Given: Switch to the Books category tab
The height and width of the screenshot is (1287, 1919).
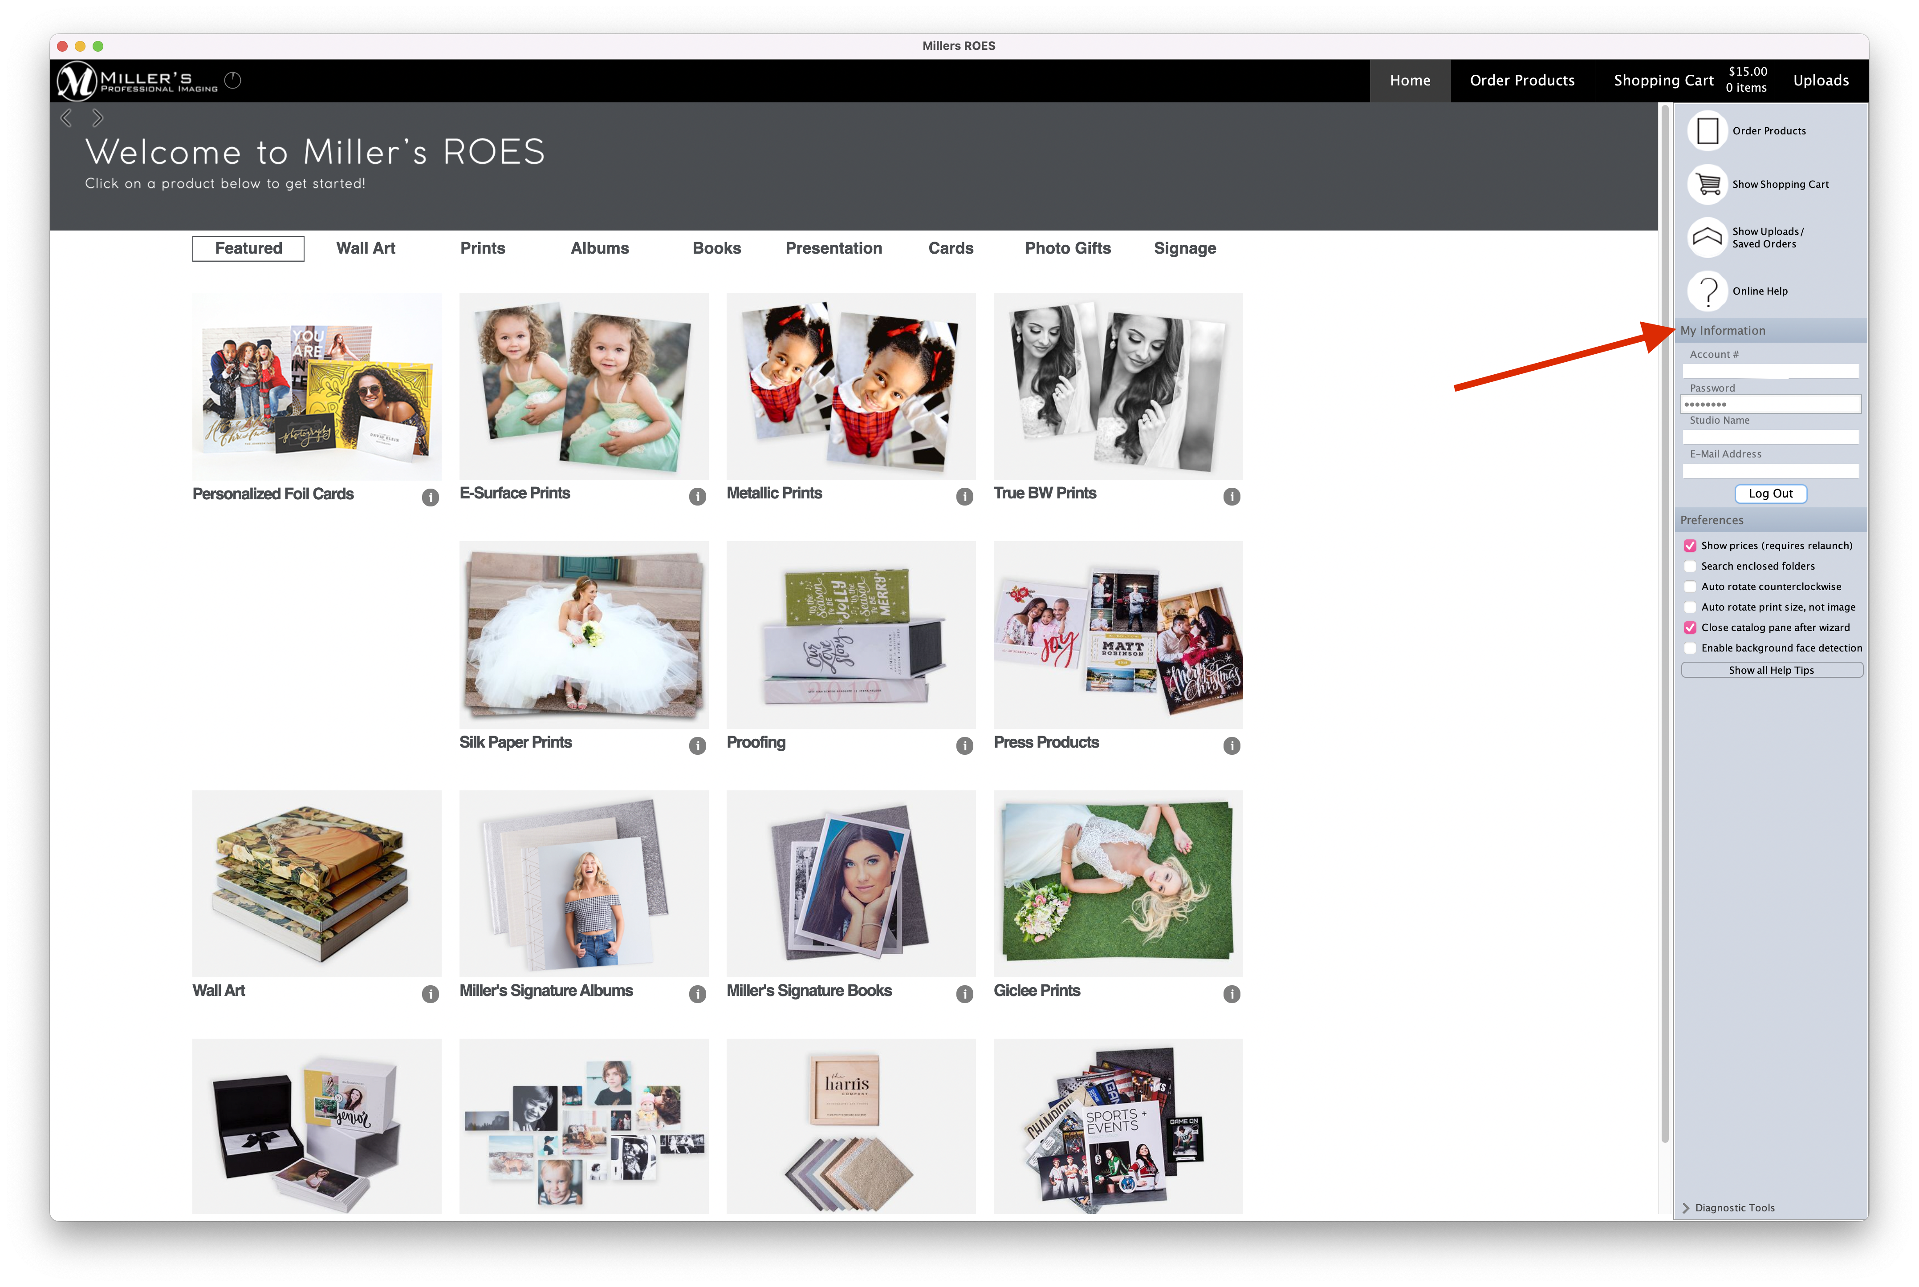Looking at the screenshot, I should (x=716, y=249).
